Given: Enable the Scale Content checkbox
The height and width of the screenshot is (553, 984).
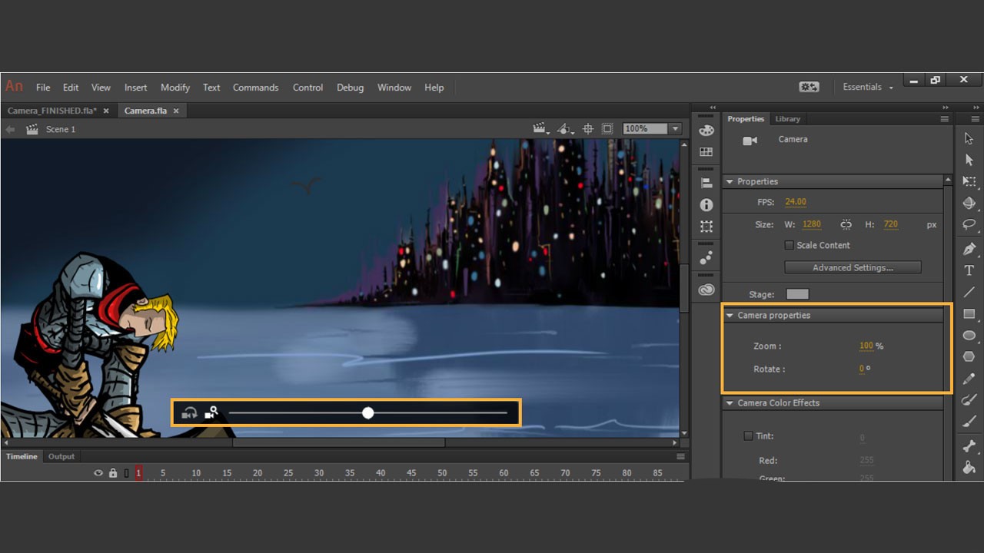Looking at the screenshot, I should click(789, 245).
